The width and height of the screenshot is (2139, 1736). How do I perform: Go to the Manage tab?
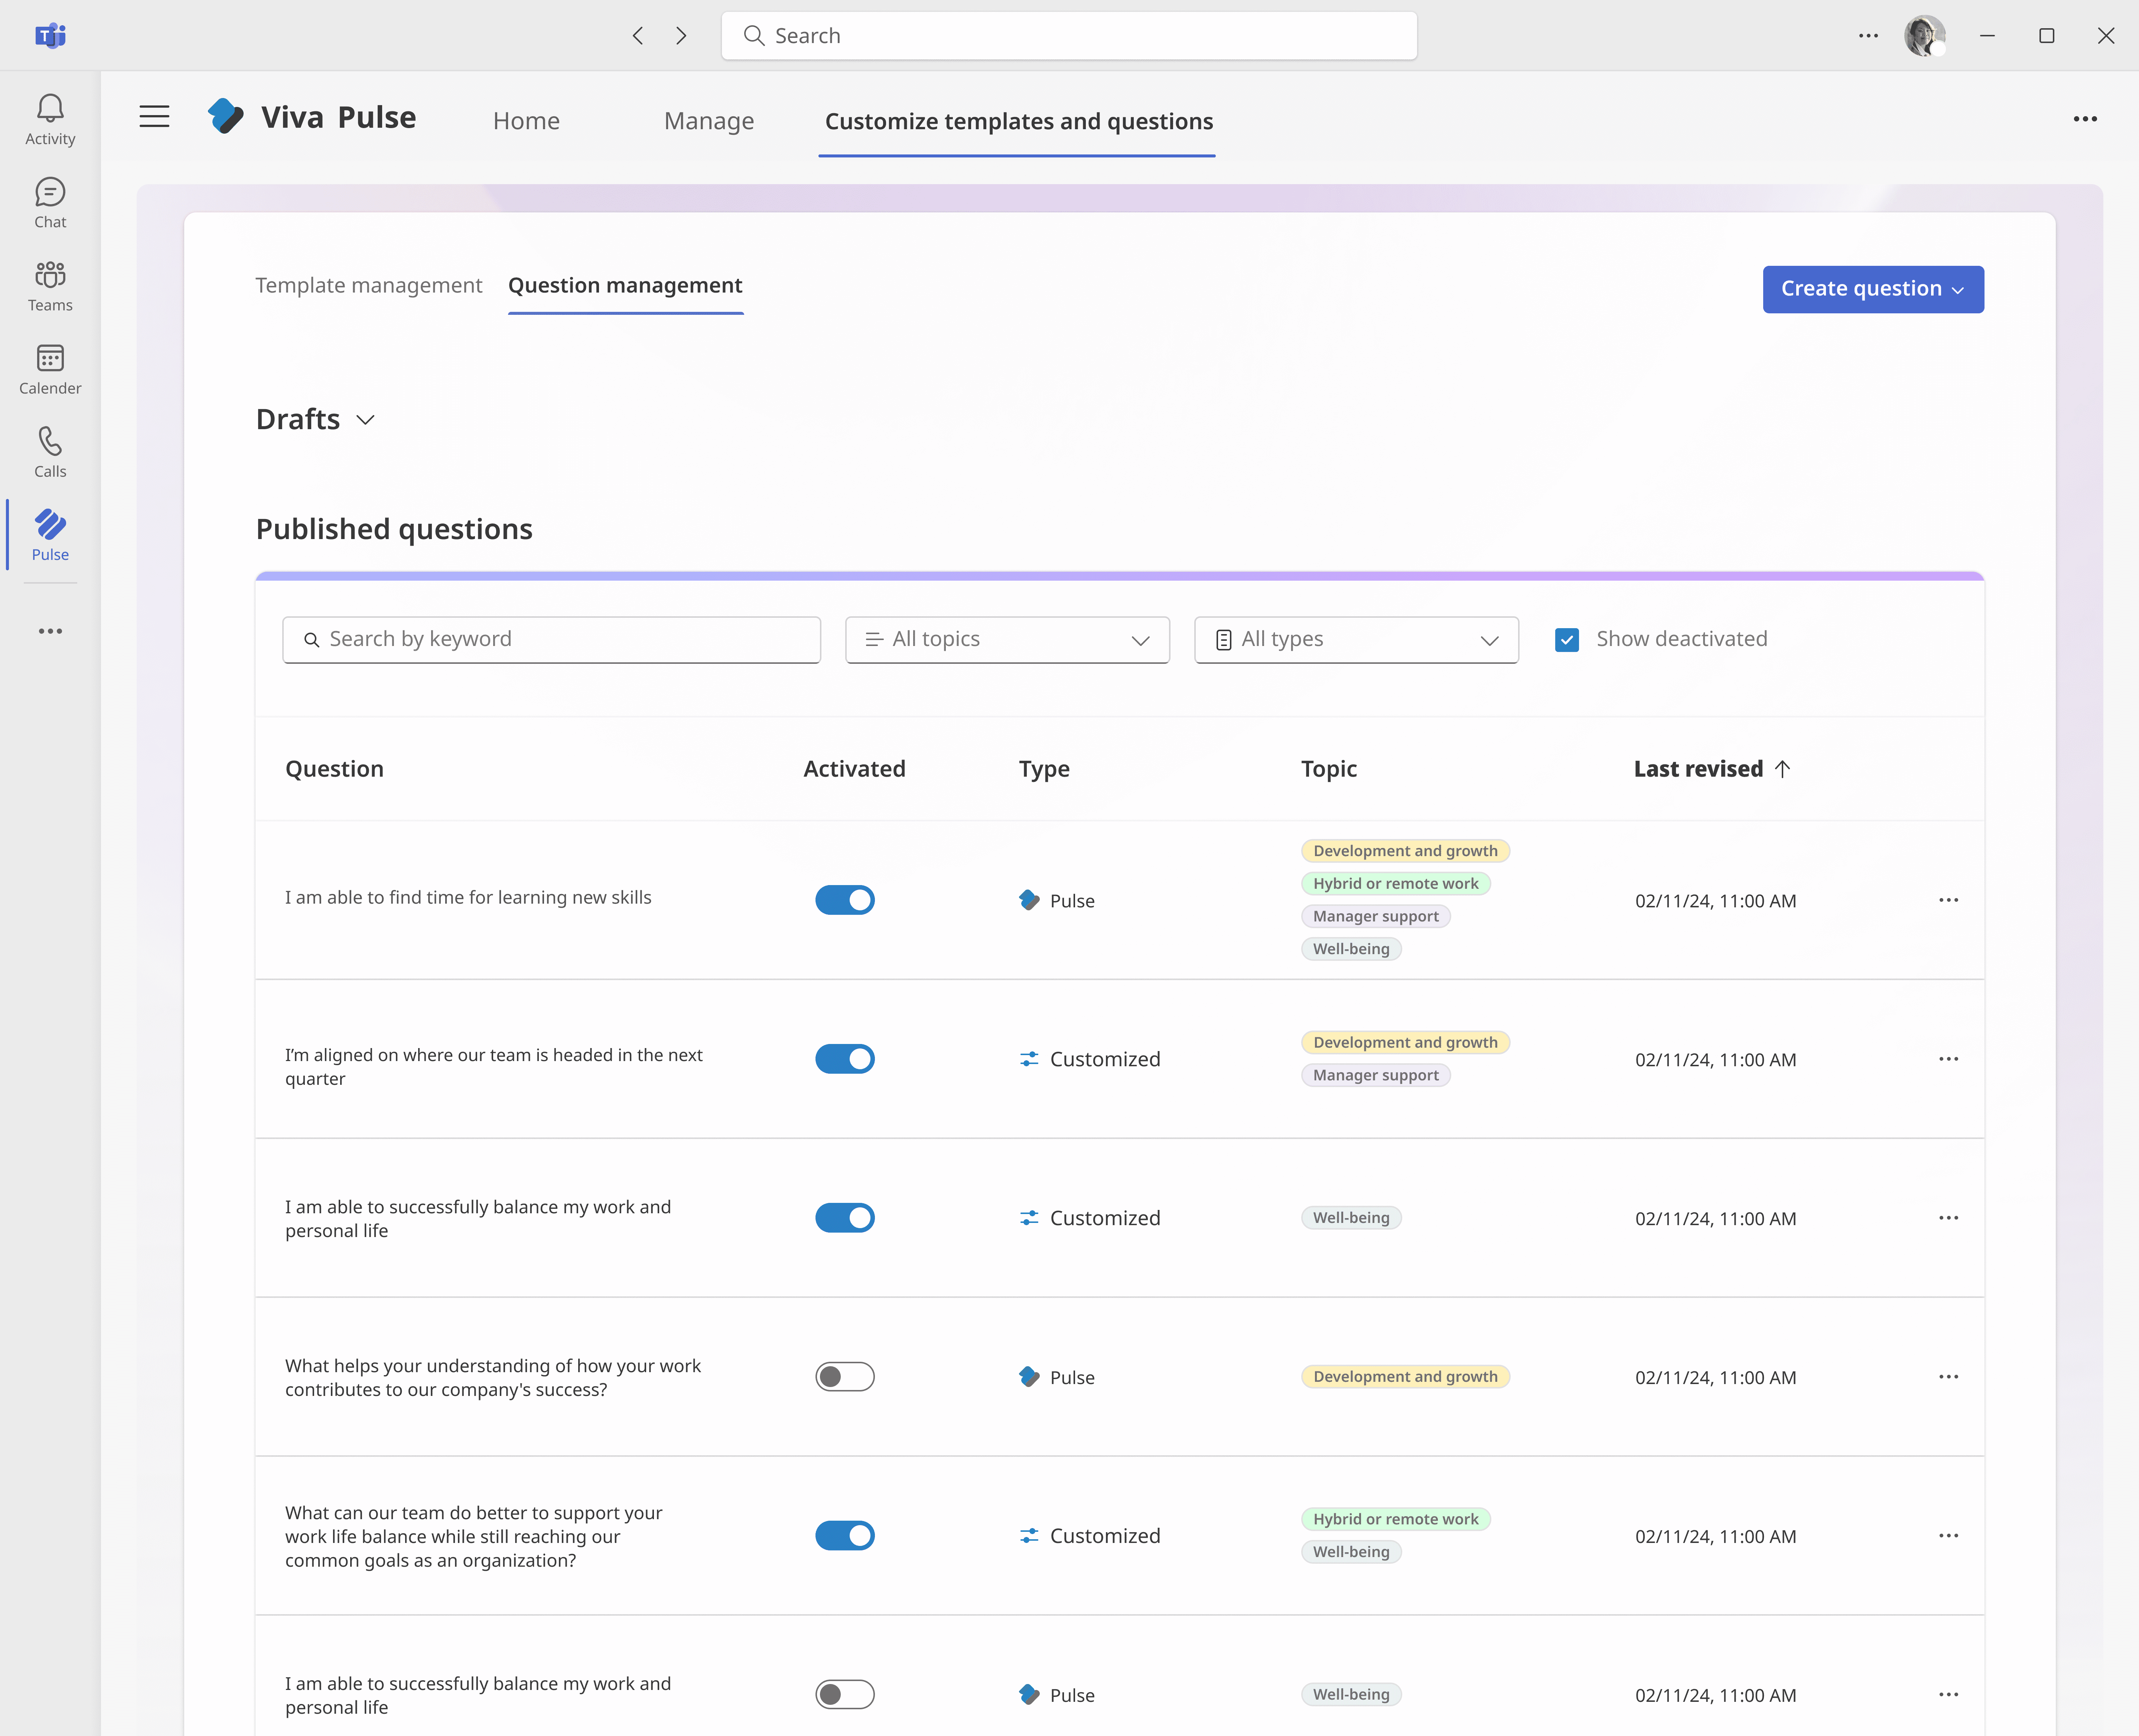click(708, 121)
